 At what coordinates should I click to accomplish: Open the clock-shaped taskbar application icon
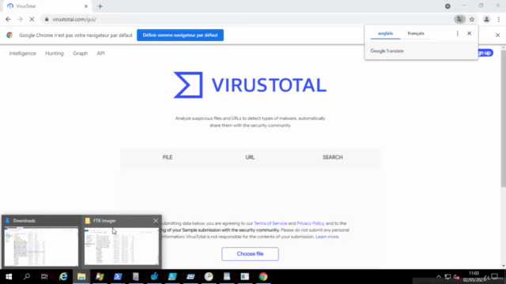point(209,277)
